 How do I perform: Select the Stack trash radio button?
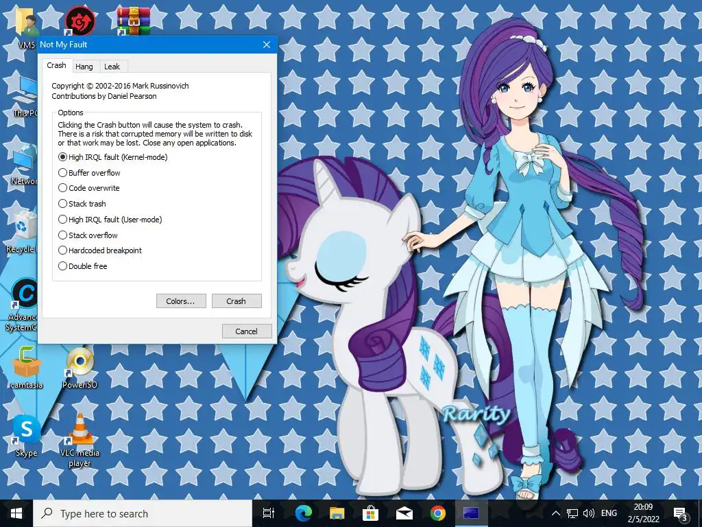tap(82, 204)
